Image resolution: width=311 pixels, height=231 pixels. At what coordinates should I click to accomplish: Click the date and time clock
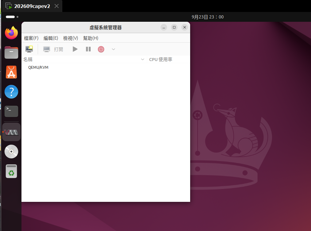[208, 17]
